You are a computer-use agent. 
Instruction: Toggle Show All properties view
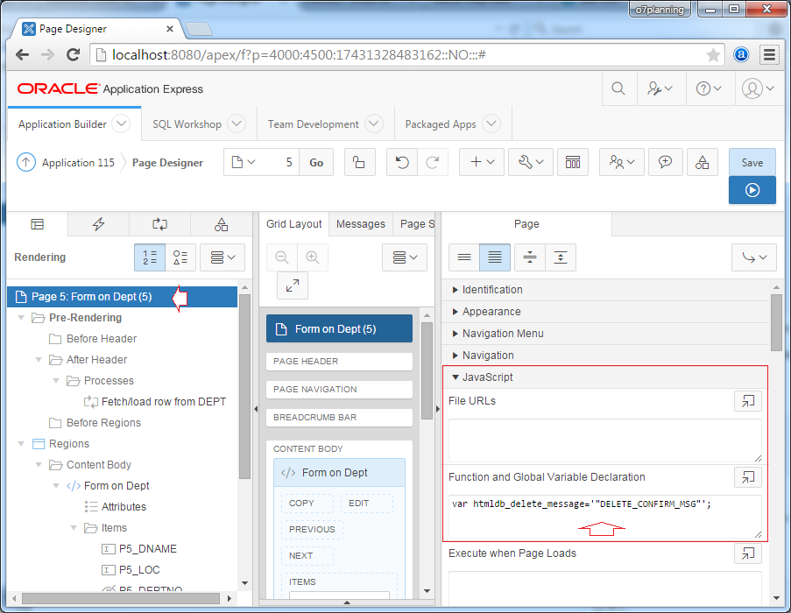(x=495, y=257)
